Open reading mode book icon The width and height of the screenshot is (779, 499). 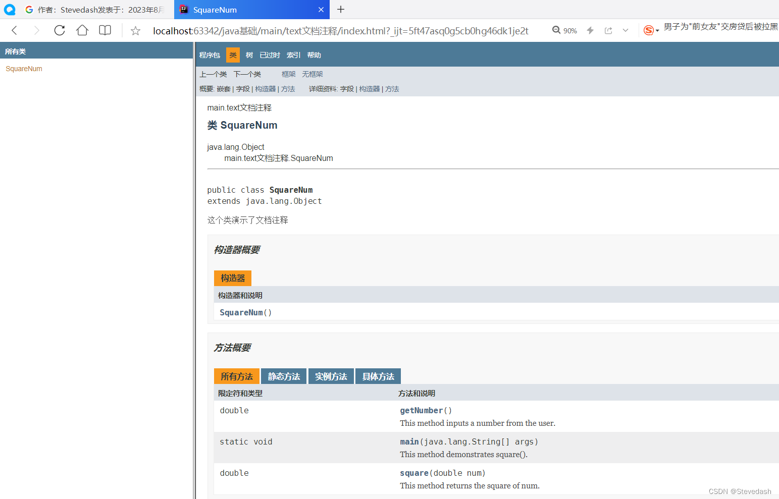(x=105, y=30)
